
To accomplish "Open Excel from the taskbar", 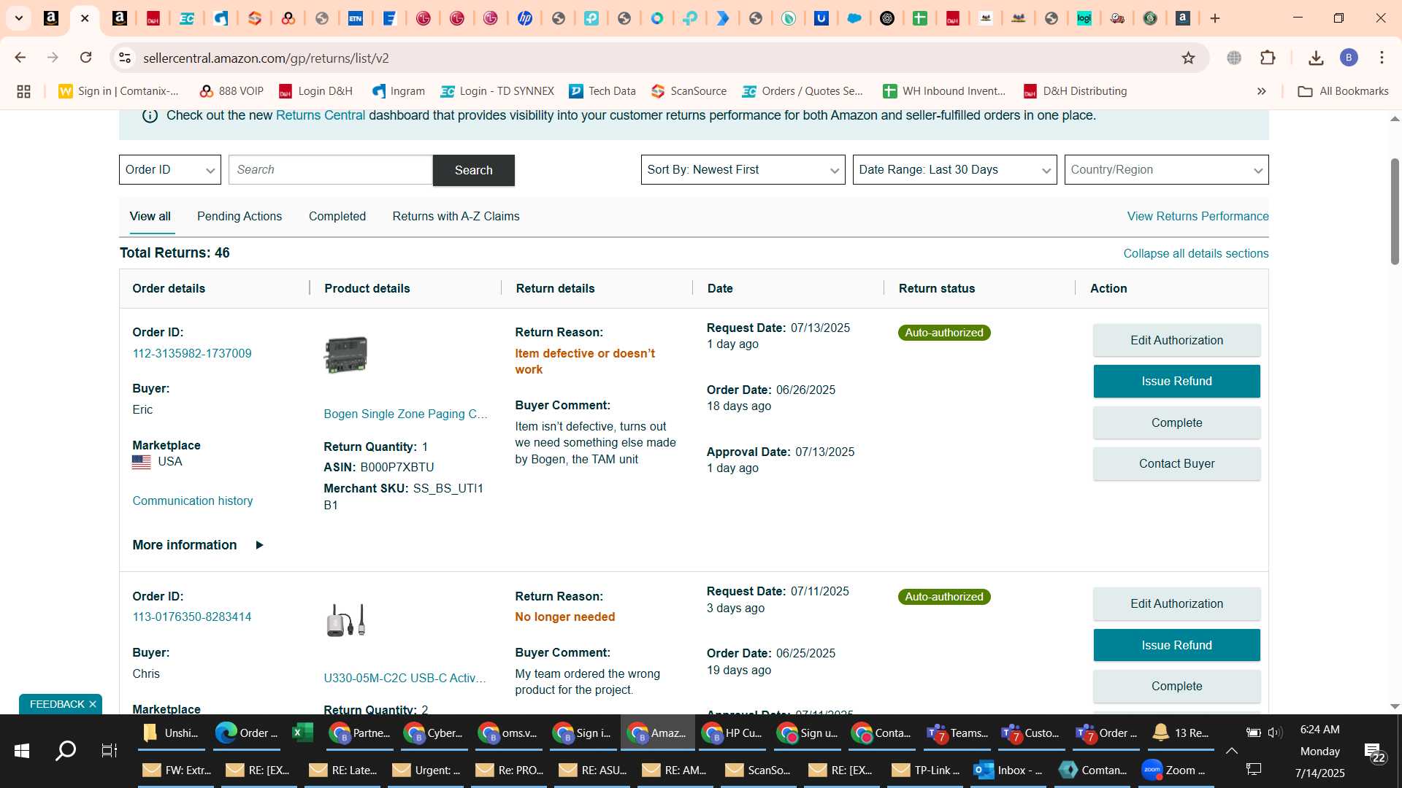I will pyautogui.click(x=302, y=733).
